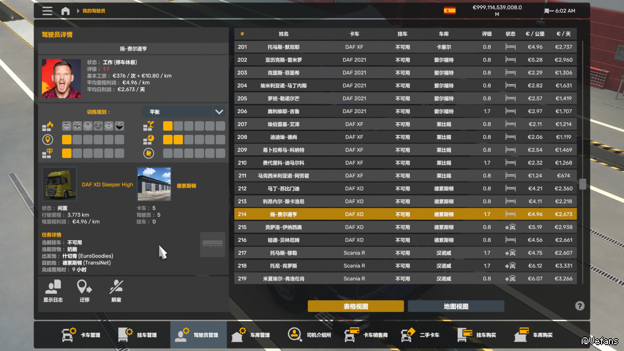Image resolution: width=624 pixels, height=351 pixels.
Task: Sort the table by the 车库 column header
Action: [444, 34]
